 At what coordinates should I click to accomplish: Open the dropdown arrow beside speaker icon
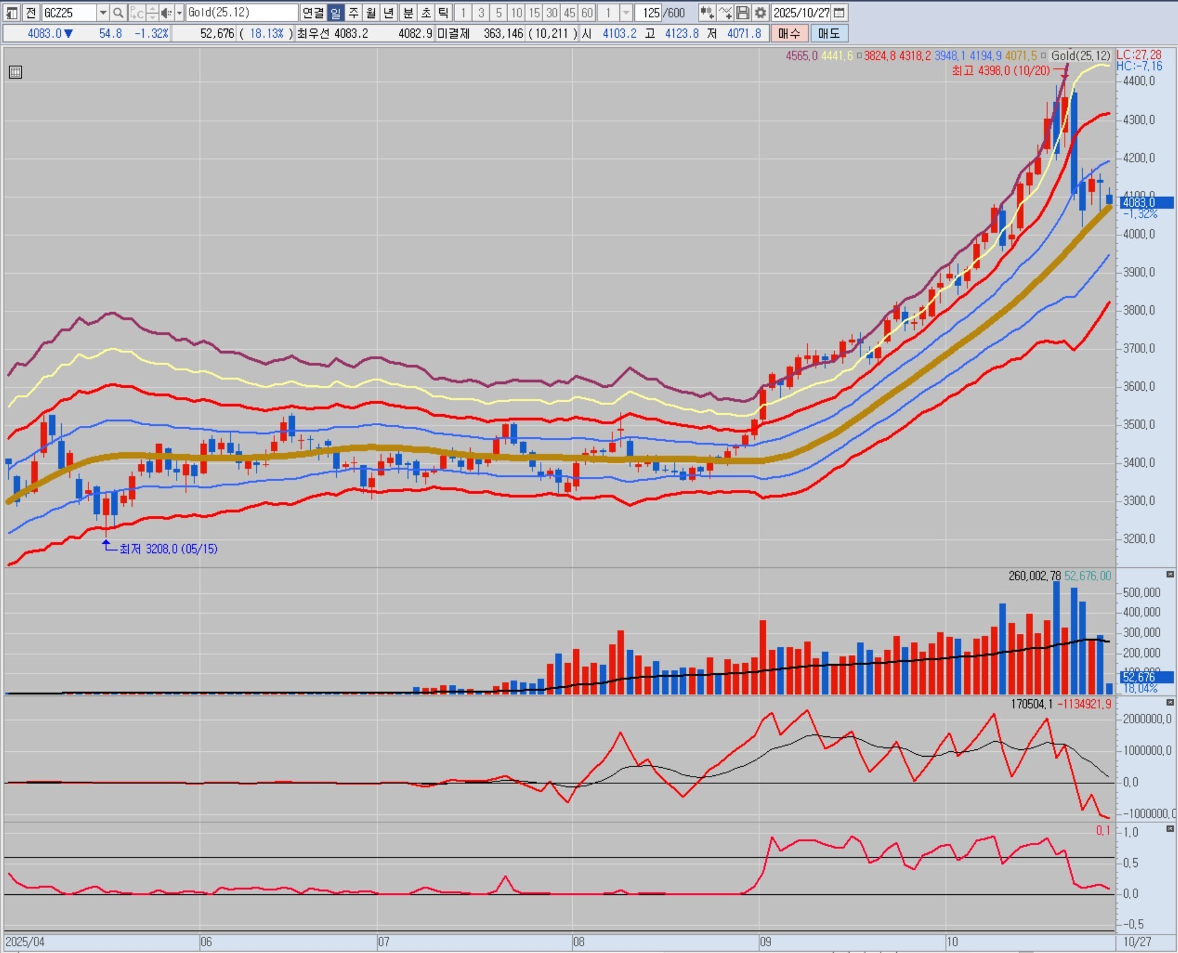[x=179, y=12]
